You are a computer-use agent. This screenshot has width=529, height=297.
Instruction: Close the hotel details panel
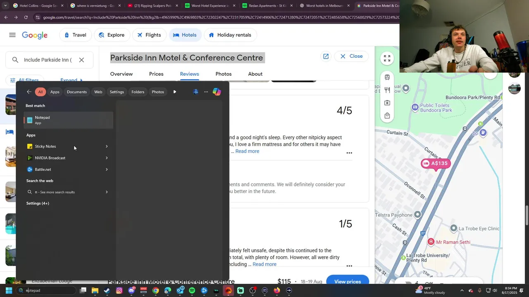coord(351,57)
